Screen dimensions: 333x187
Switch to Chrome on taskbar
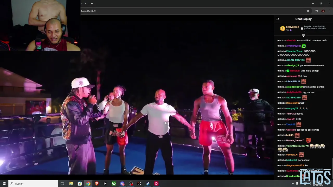88,184
